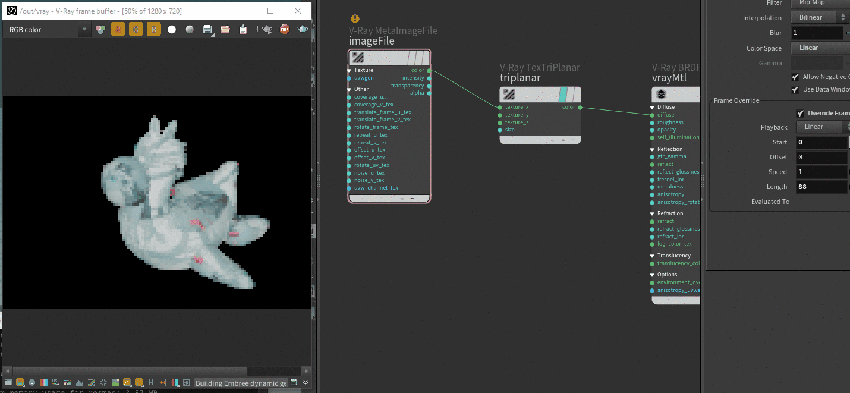The height and width of the screenshot is (393, 850).
Task: Click the orange width arrows icon
Action: click(162, 383)
